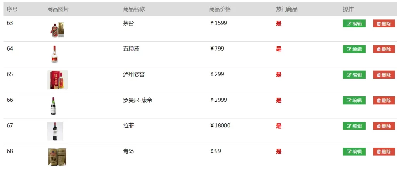Open the 茅台 bottle thumbnail
This screenshot has height=175, width=397.
coord(57,29)
